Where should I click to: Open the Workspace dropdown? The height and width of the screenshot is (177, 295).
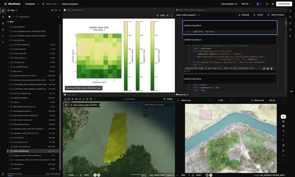click(x=32, y=4)
